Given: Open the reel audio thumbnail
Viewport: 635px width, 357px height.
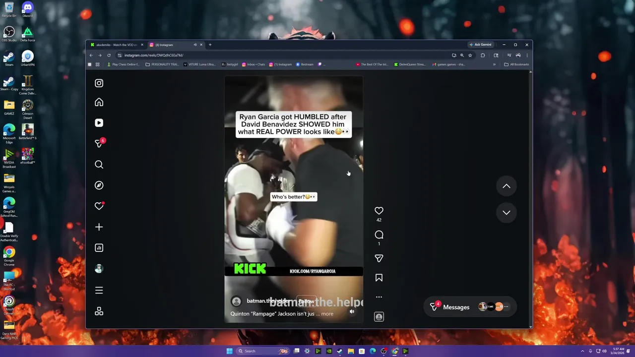Looking at the screenshot, I should 379,317.
